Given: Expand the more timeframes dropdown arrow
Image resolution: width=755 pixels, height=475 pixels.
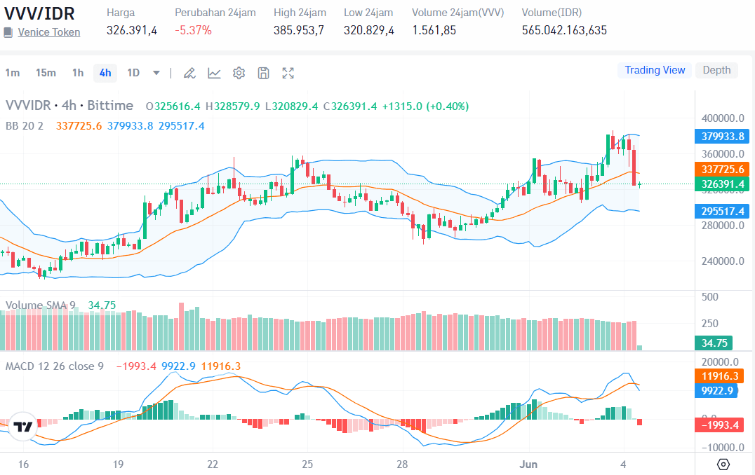Looking at the screenshot, I should coord(156,73).
